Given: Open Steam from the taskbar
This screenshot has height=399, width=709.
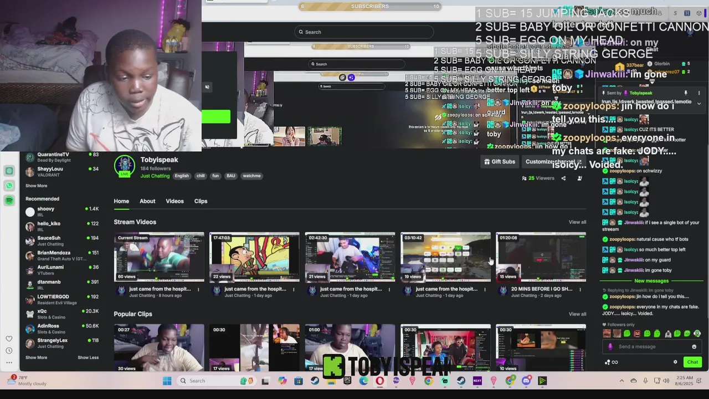Looking at the screenshot, I should point(315,381).
